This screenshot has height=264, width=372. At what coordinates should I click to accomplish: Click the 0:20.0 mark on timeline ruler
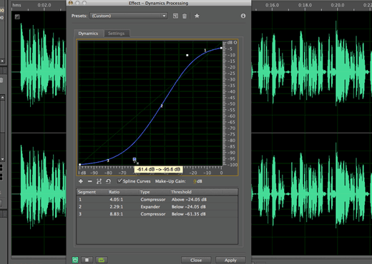click(338, 5)
